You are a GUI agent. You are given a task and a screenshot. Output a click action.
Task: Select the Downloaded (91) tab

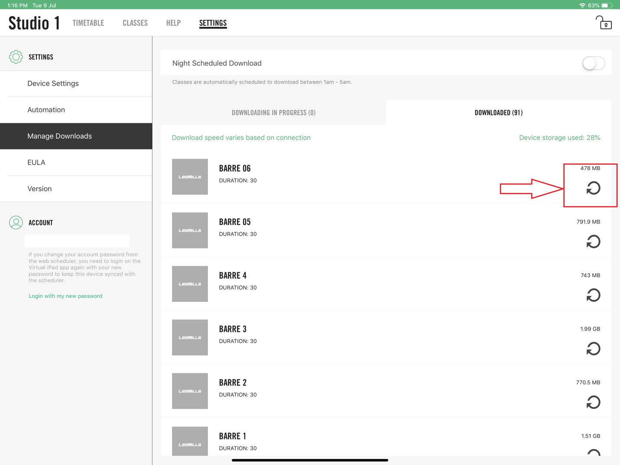pos(499,113)
